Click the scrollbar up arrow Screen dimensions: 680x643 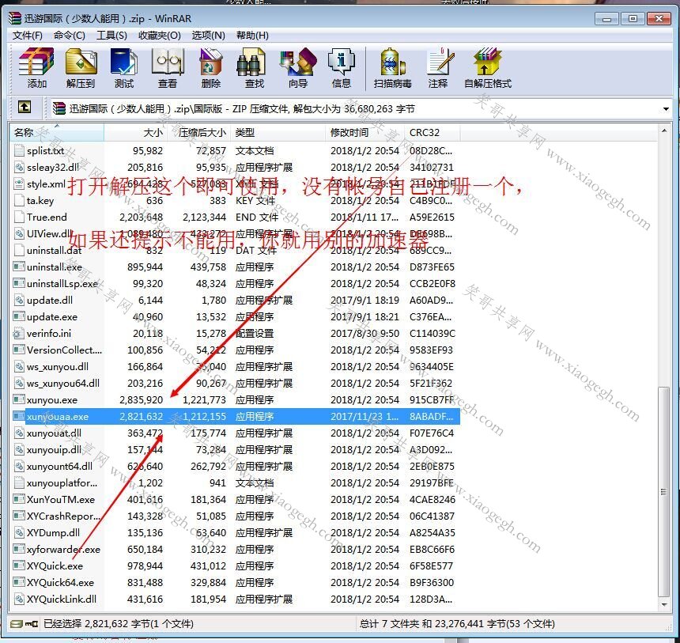click(663, 130)
